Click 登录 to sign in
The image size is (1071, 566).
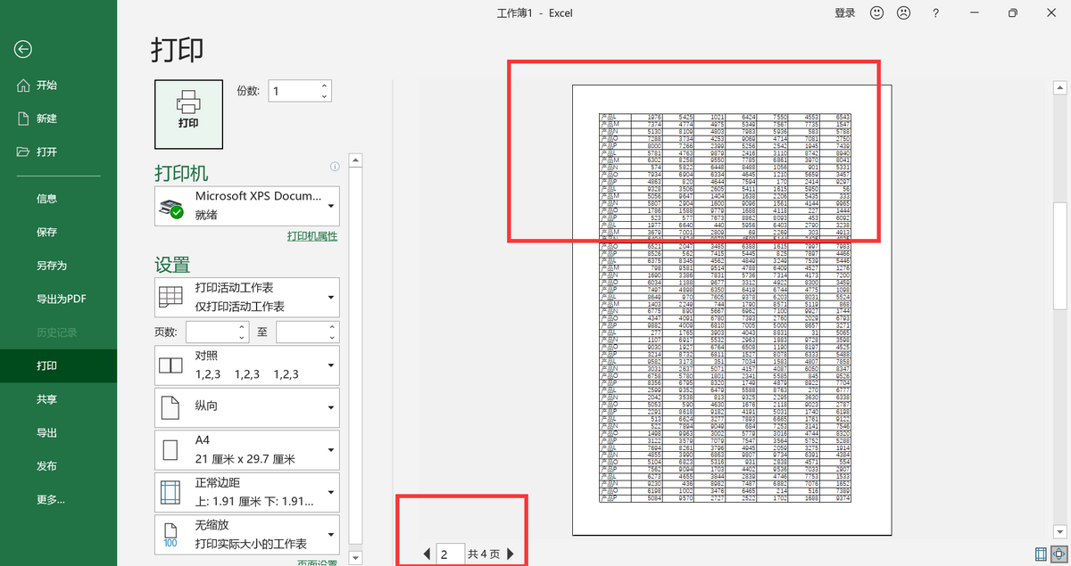(x=844, y=12)
